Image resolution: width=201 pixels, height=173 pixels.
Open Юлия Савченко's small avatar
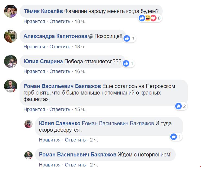[28, 124]
